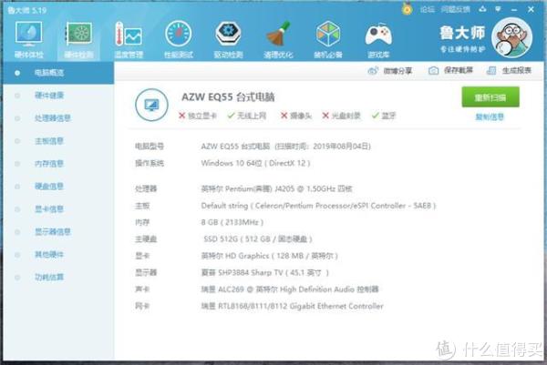Open 温度管理 temperature management
The height and width of the screenshot is (365, 547).
click(x=129, y=39)
